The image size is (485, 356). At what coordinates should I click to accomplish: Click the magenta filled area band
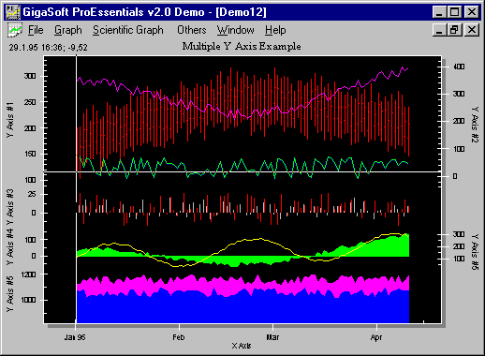click(x=242, y=285)
